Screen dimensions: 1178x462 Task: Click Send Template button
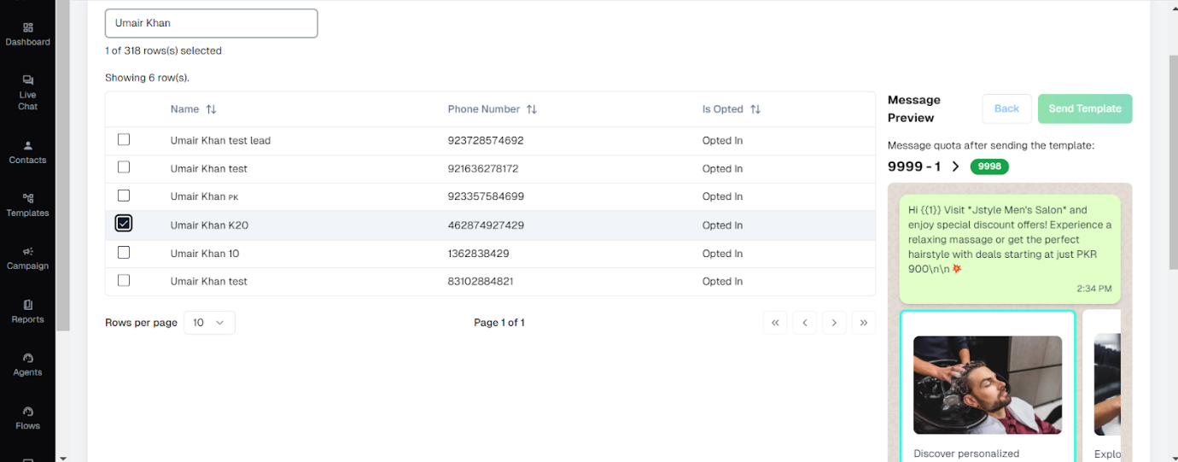(1085, 108)
